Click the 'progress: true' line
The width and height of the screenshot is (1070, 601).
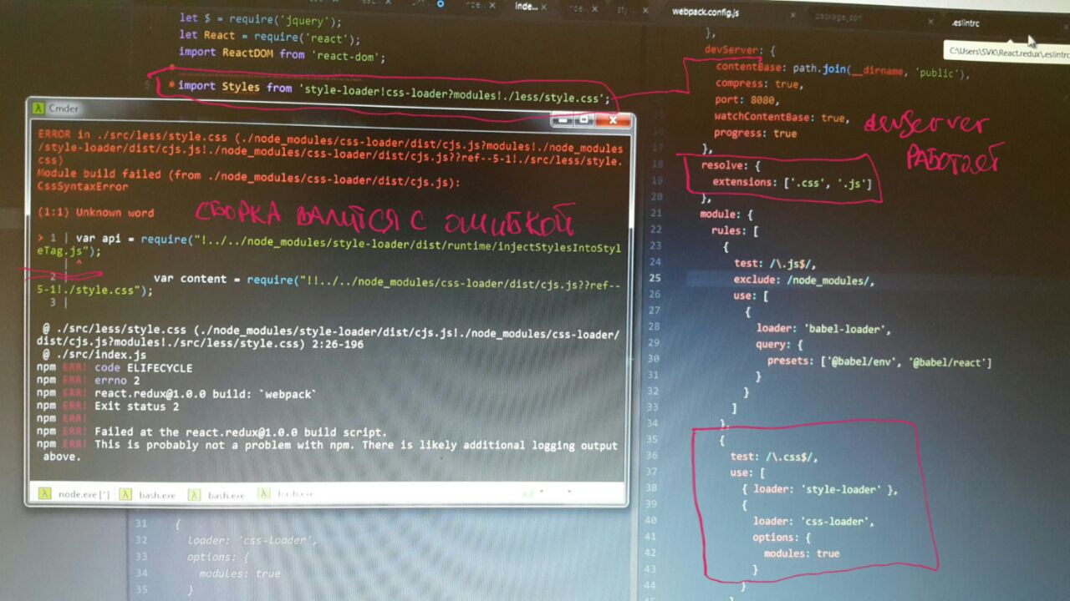tap(756, 134)
